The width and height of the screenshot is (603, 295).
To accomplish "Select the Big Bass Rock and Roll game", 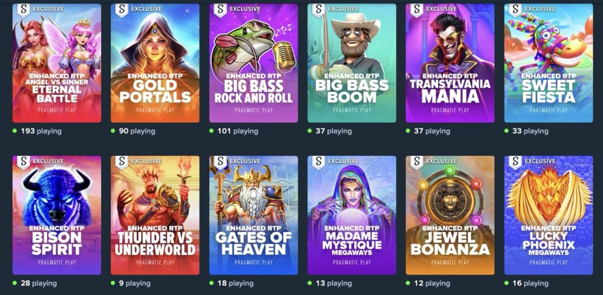I will click(x=253, y=63).
